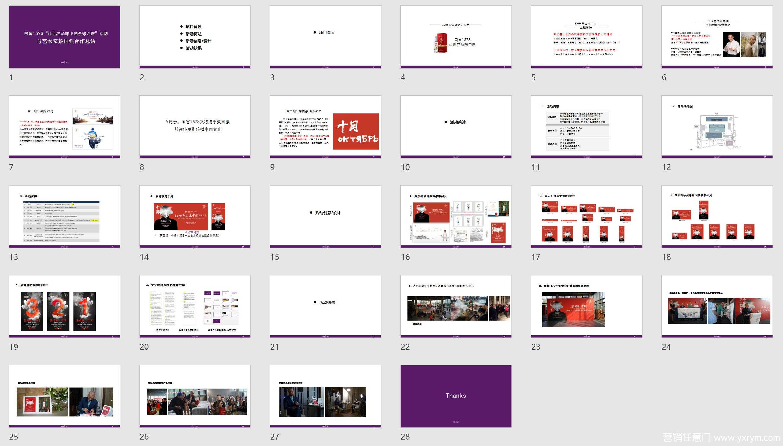This screenshot has height=446, width=783.
Task: Select slide 23 red VVIP backdrop thumbnail
Action: point(587,306)
